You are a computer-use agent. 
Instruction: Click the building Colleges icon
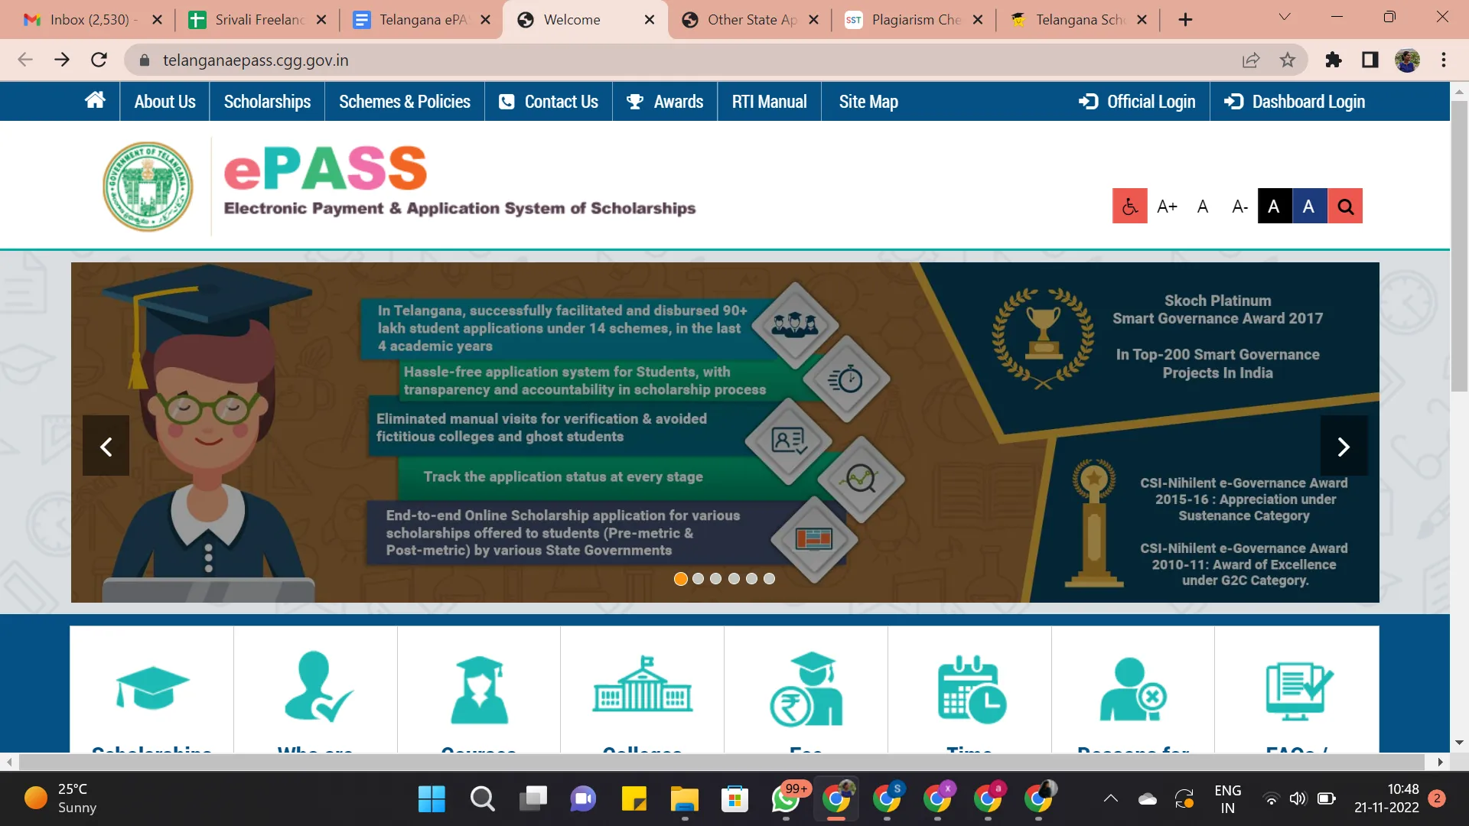(x=643, y=685)
